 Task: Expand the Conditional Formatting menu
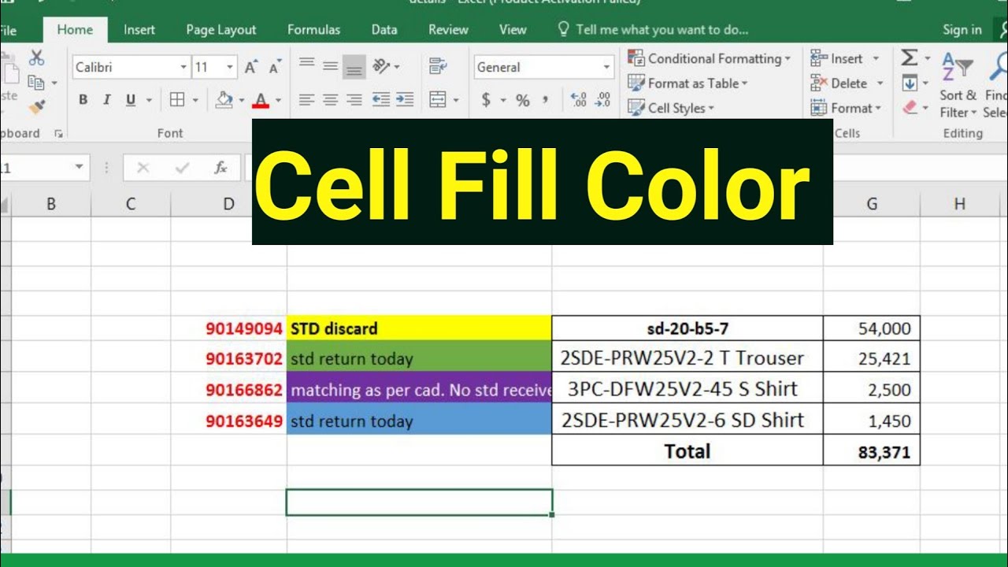click(x=710, y=58)
